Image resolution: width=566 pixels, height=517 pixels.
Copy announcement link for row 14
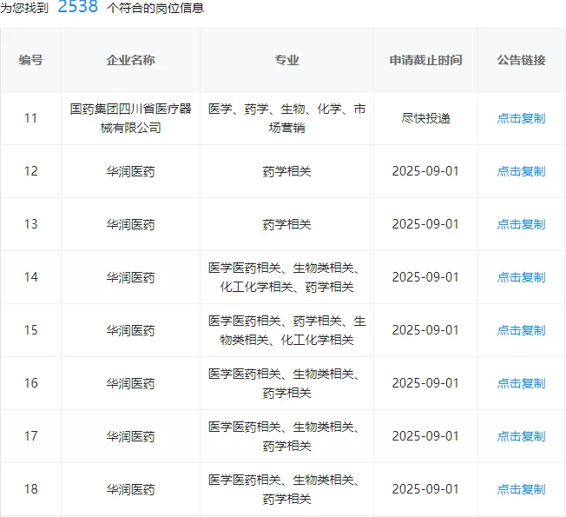pos(521,277)
